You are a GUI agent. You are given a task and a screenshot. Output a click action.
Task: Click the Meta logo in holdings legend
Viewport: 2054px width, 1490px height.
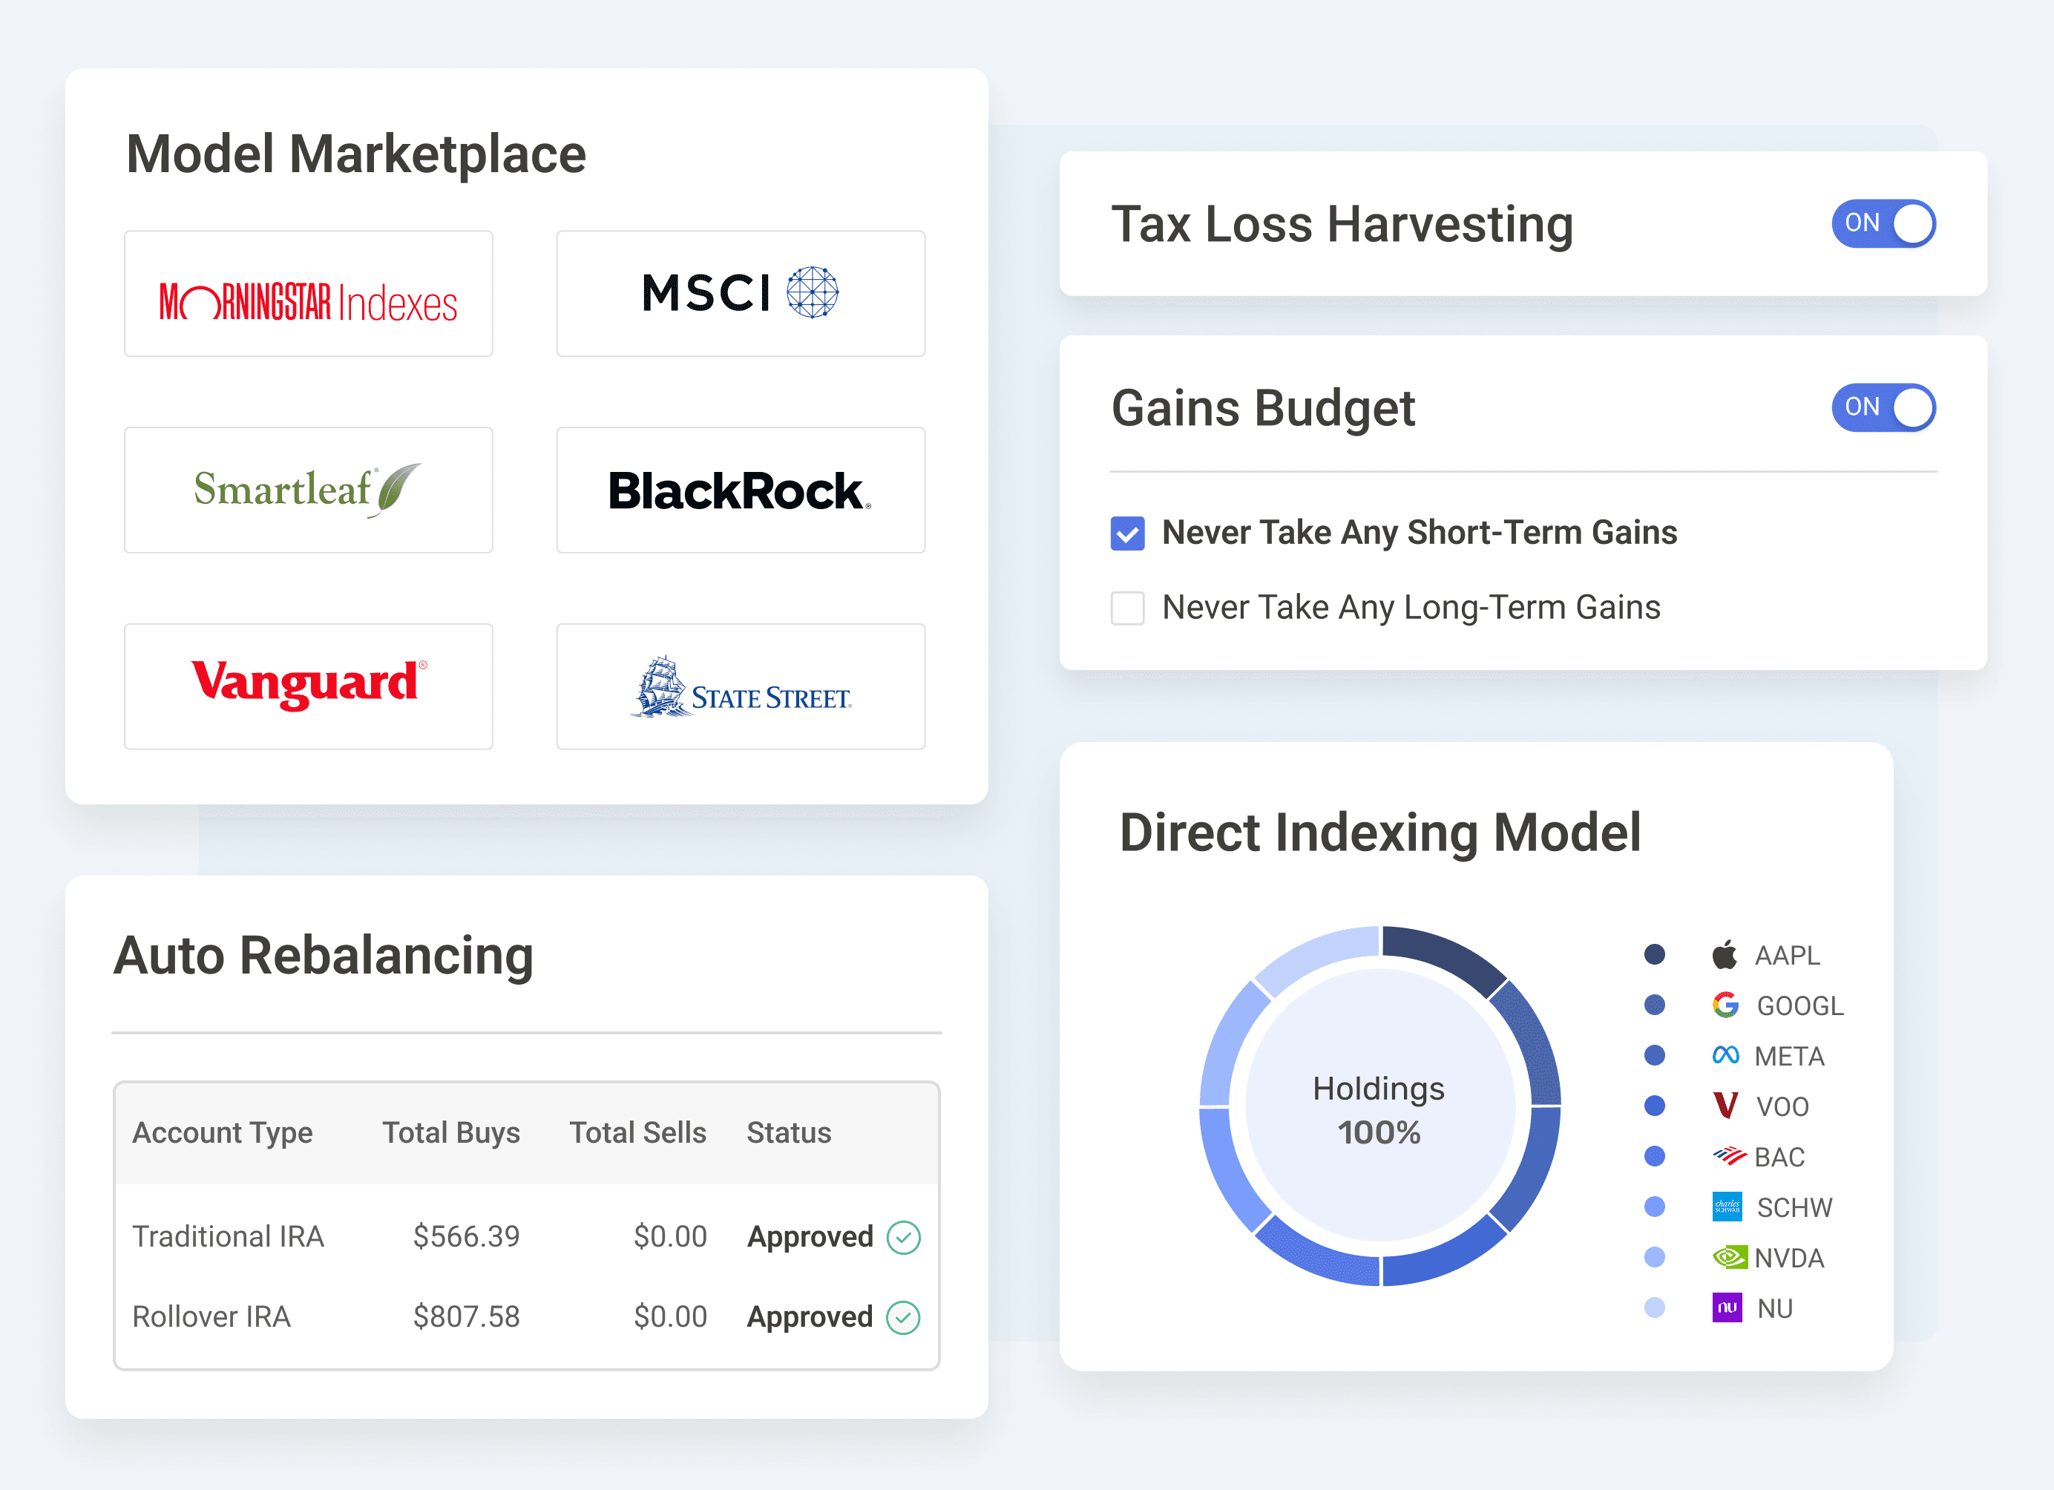[1725, 1055]
